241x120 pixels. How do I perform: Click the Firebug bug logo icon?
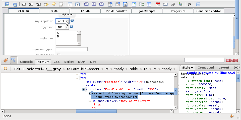coord(6,60)
